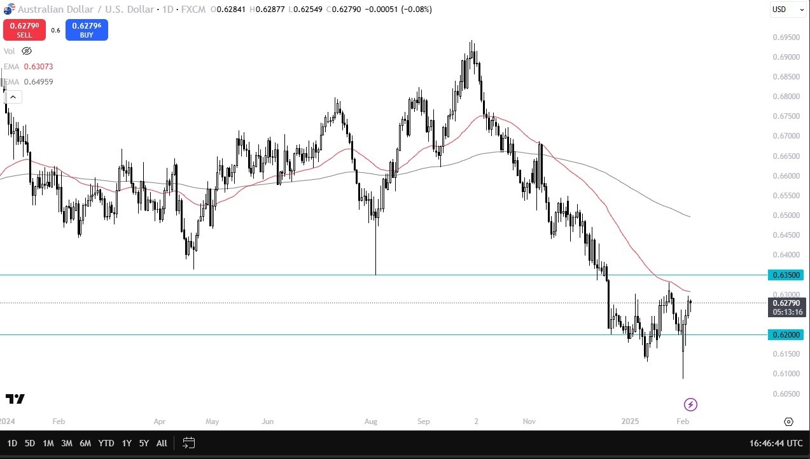Toggle the red EMA indicator value

[38, 66]
